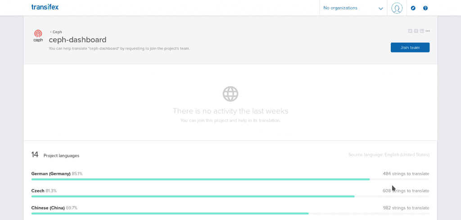Share project on LinkedIn
461x220 pixels.
click(422, 31)
